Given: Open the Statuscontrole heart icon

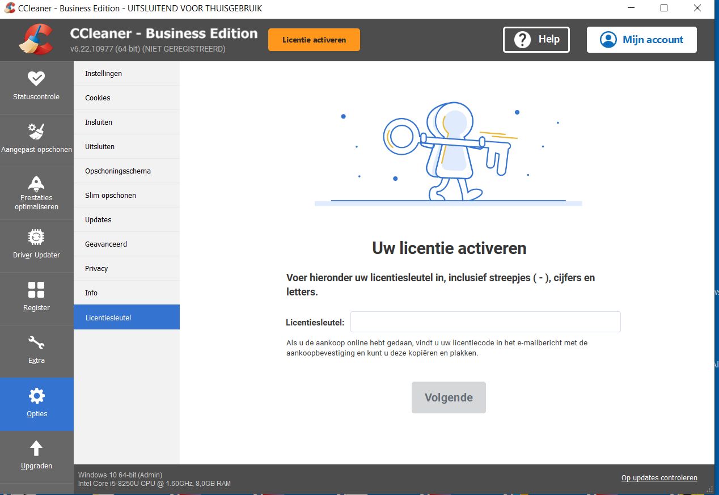Looking at the screenshot, I should (x=36, y=78).
